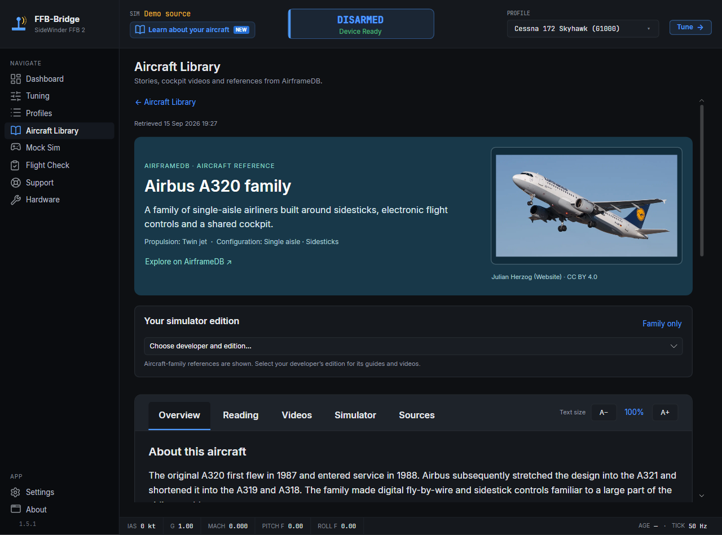Image resolution: width=722 pixels, height=535 pixels.
Task: Click the AGE status readout
Action: 649,526
